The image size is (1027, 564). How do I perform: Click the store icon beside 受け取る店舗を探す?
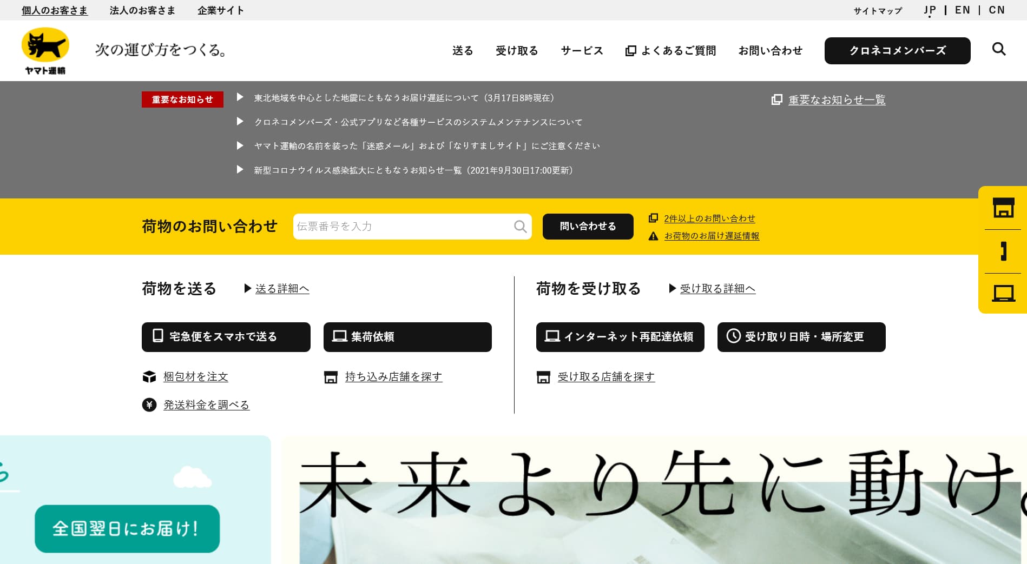[x=543, y=377]
